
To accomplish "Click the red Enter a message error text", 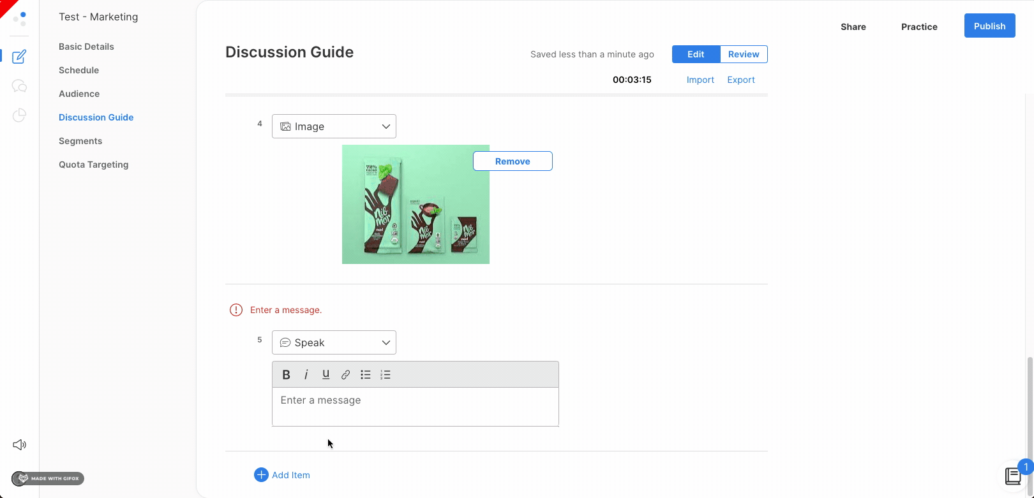I will click(286, 310).
